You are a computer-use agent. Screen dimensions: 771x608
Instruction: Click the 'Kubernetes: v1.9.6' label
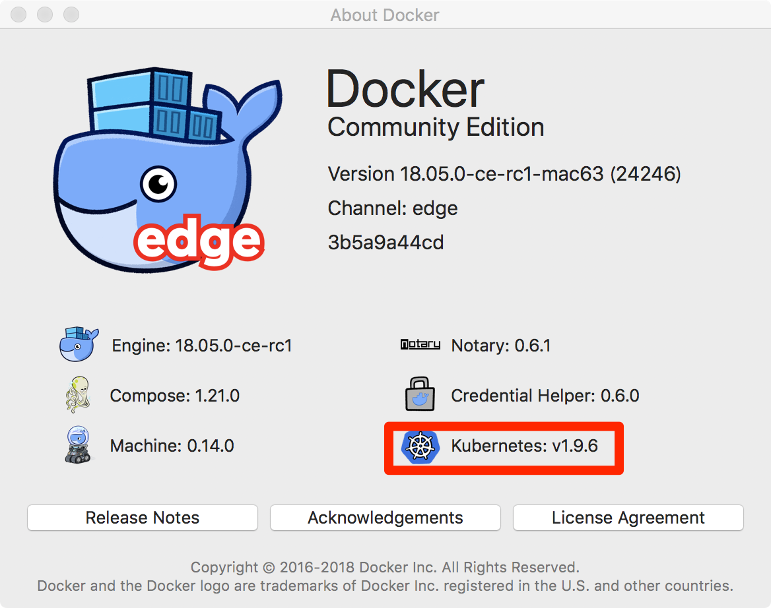(525, 446)
